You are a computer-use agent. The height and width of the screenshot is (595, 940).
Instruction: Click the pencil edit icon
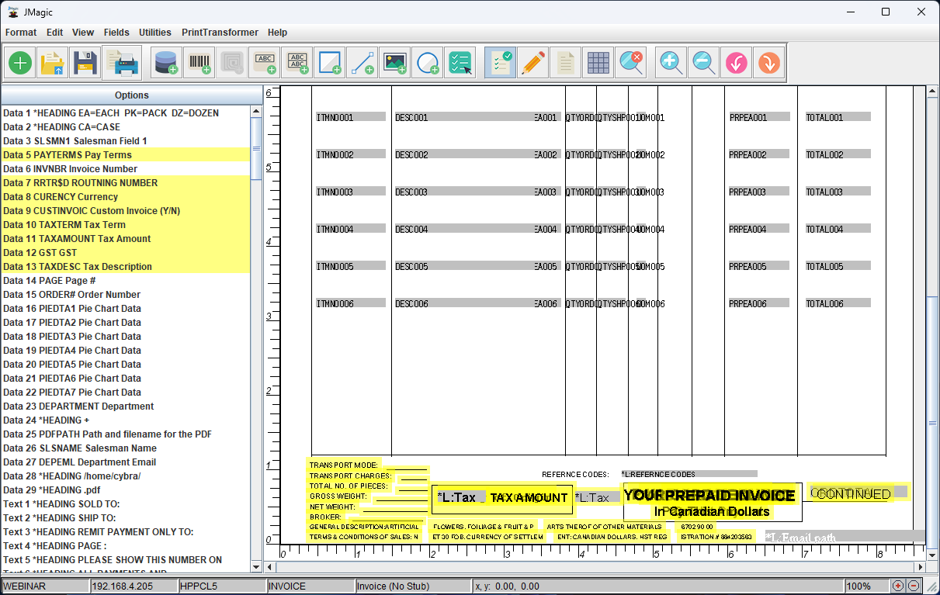click(x=532, y=63)
